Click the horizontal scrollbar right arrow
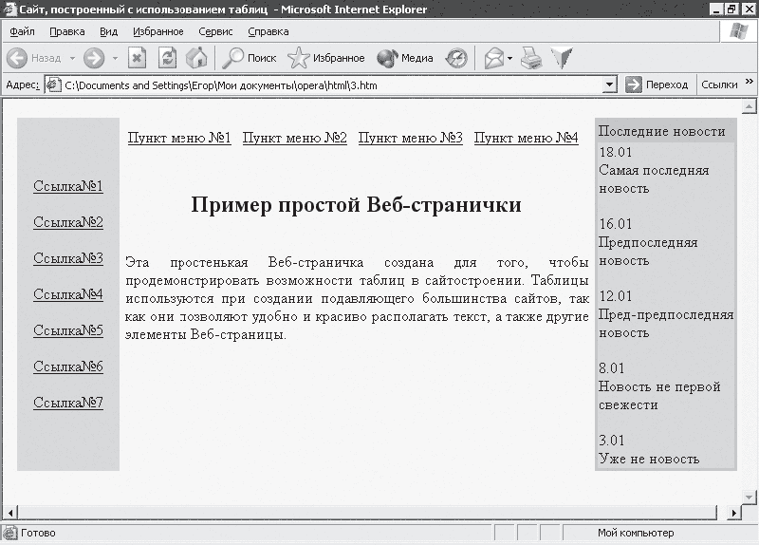The image size is (759, 545). point(733,513)
